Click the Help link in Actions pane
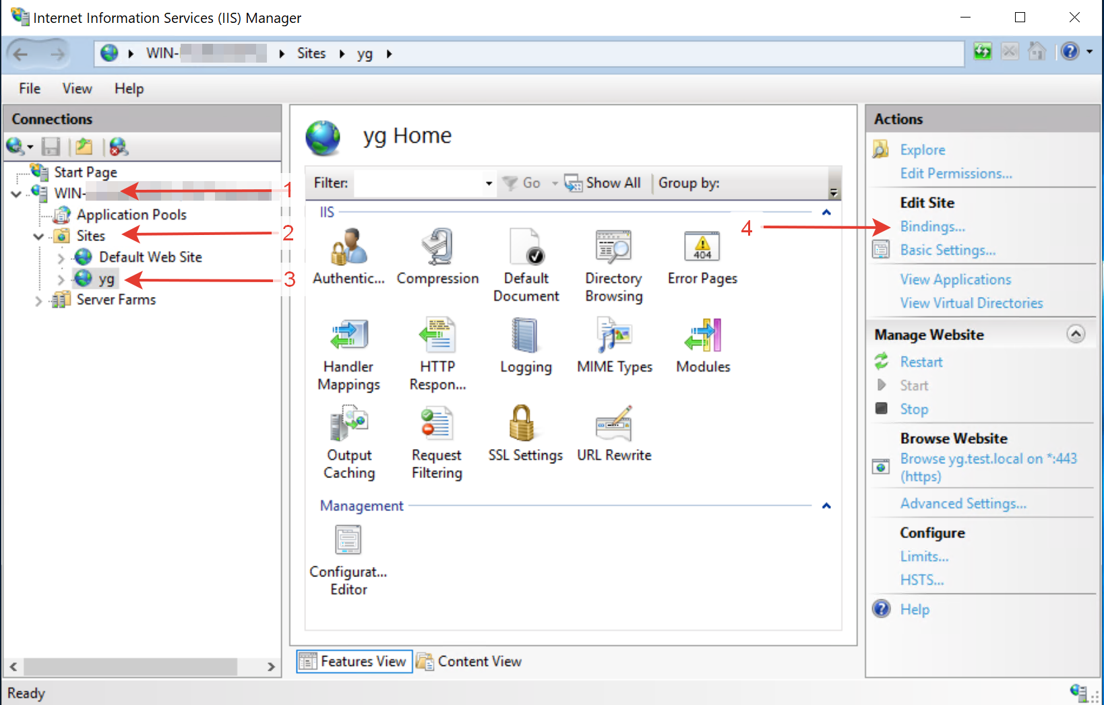 (x=915, y=609)
